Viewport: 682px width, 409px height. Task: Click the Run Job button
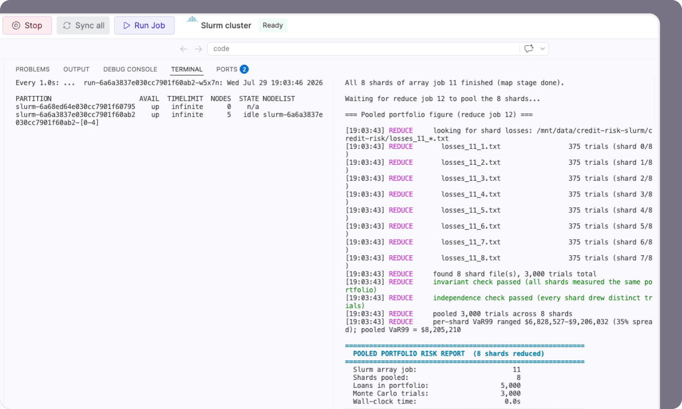point(144,26)
